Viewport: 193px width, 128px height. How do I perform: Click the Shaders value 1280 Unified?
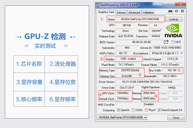pyautogui.click(x=129, y=59)
